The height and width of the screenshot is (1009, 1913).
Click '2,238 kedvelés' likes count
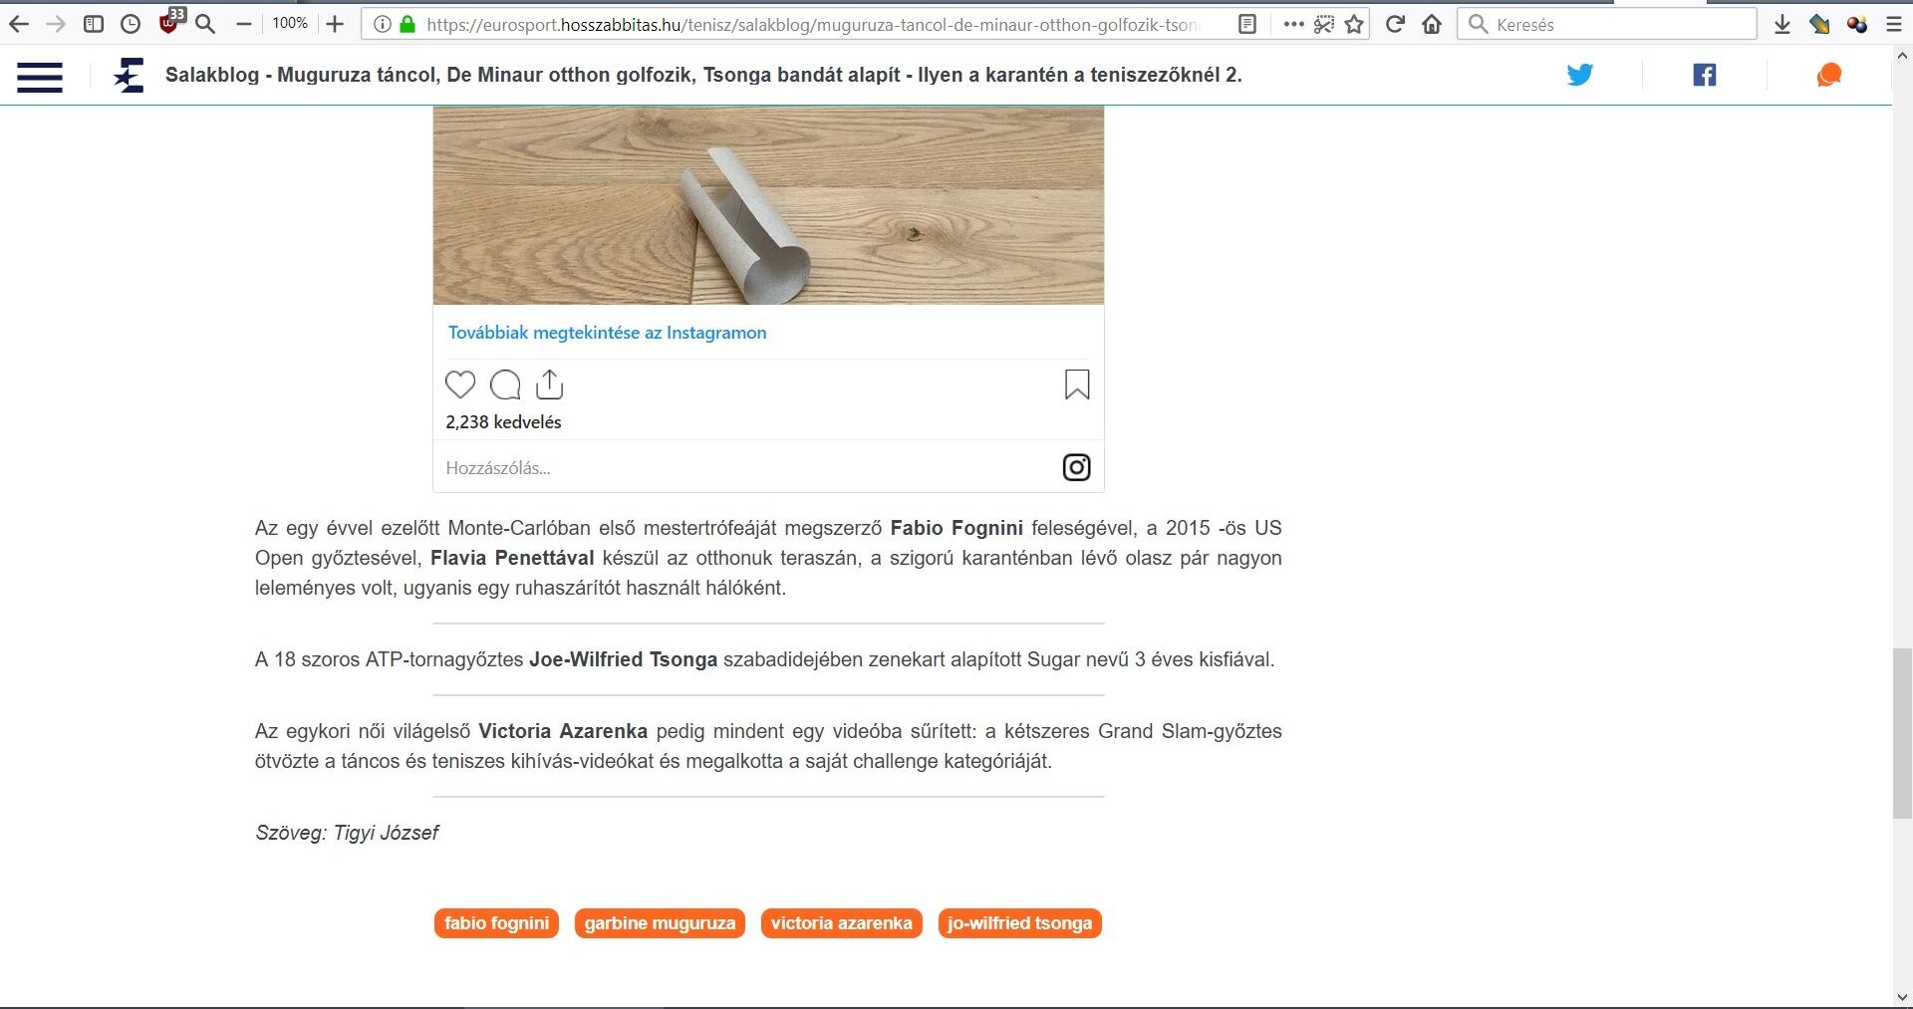pyautogui.click(x=503, y=422)
